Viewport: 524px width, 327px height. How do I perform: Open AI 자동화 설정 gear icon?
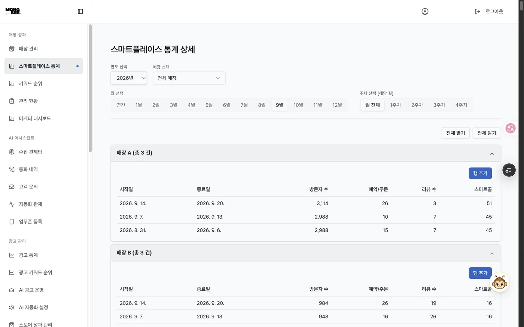coord(12,308)
